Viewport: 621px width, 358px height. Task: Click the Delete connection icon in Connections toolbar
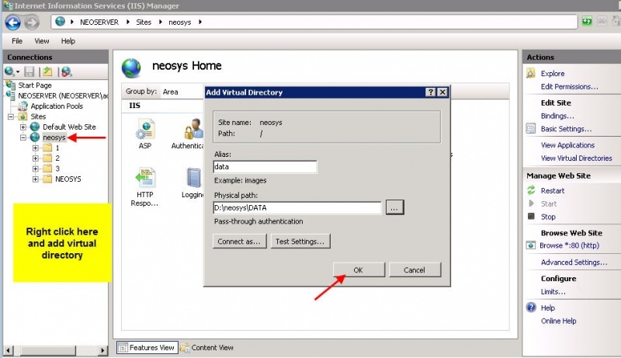point(67,71)
